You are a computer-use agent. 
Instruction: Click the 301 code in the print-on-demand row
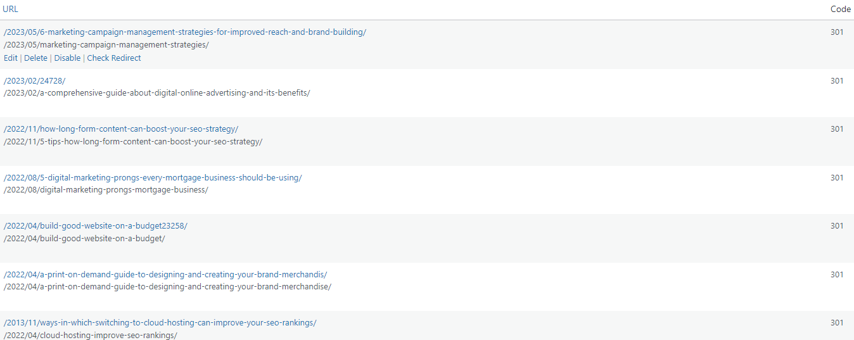tap(837, 275)
